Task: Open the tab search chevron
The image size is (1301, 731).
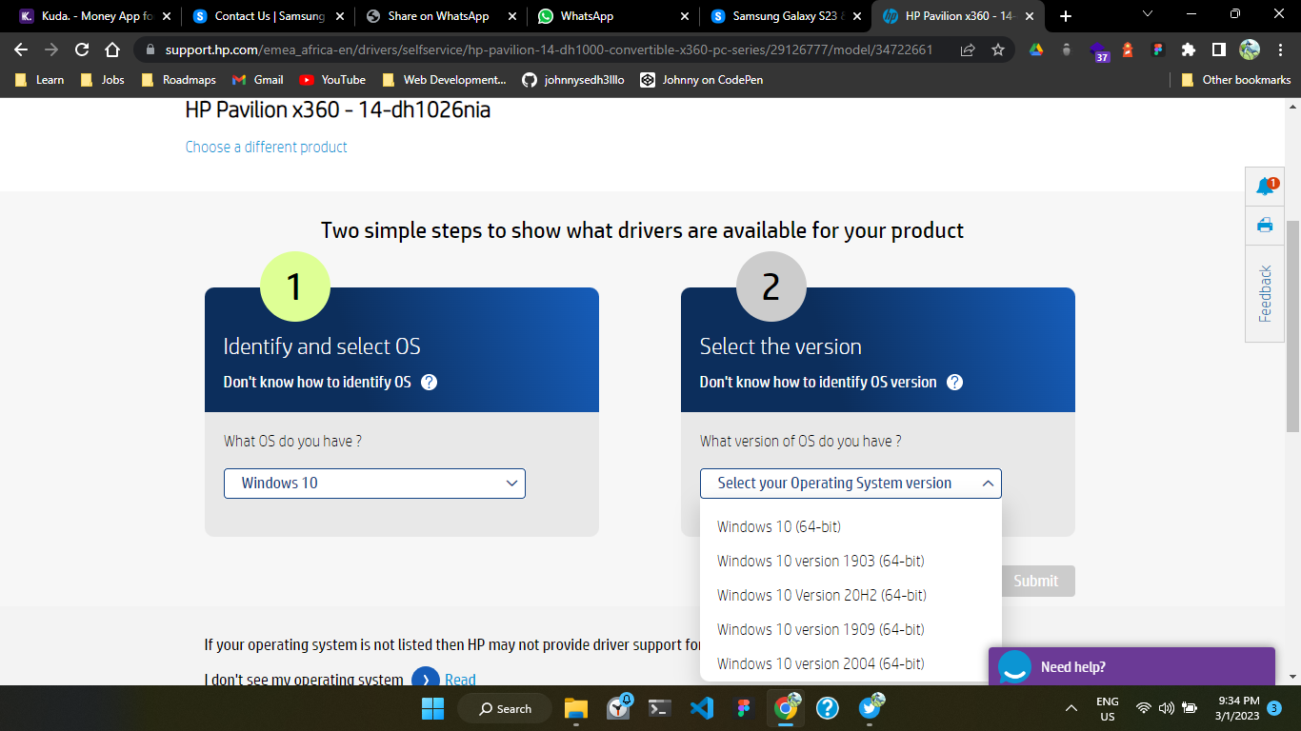Action: pyautogui.click(x=1148, y=14)
